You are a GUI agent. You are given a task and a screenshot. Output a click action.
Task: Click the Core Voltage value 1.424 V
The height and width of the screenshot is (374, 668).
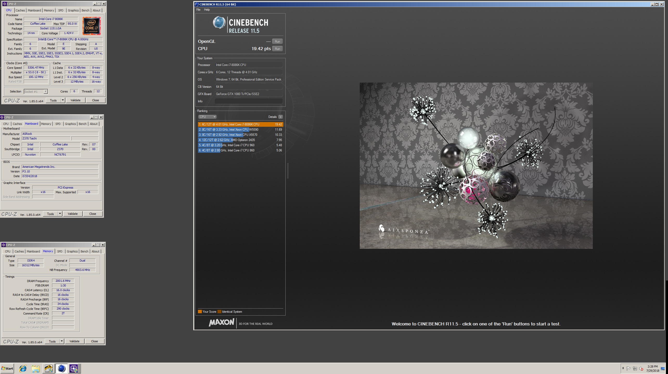coord(69,33)
